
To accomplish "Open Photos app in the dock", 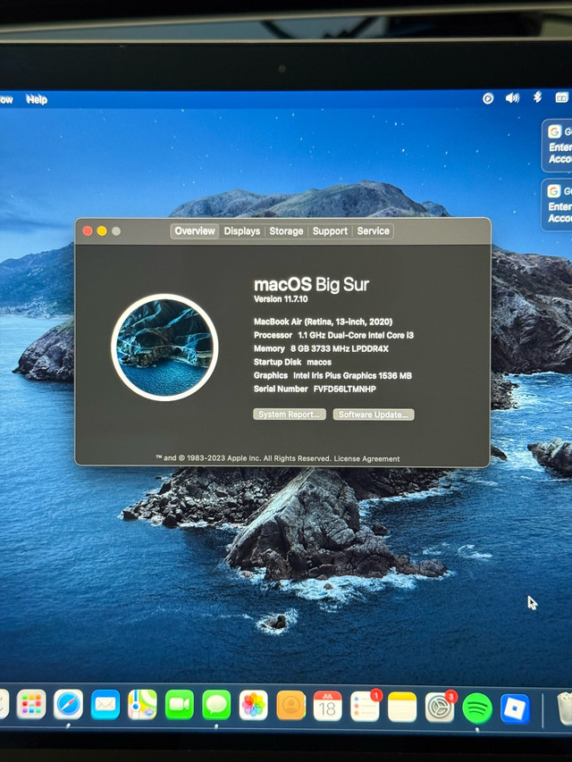I will point(254,705).
